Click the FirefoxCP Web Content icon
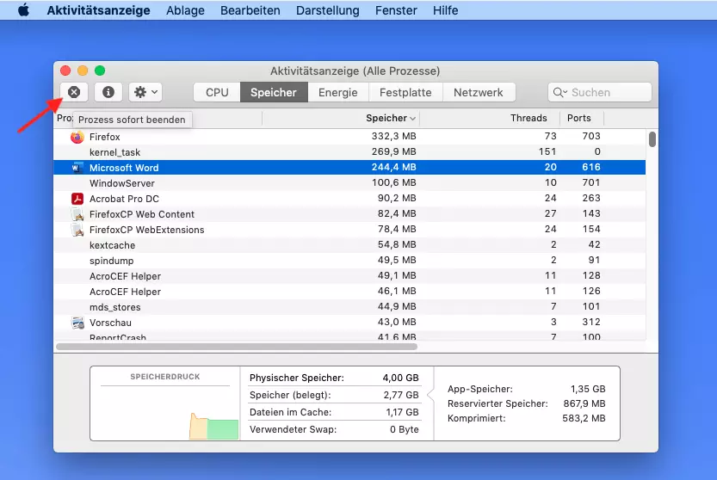Screen dimensions: 717x480 (77, 214)
